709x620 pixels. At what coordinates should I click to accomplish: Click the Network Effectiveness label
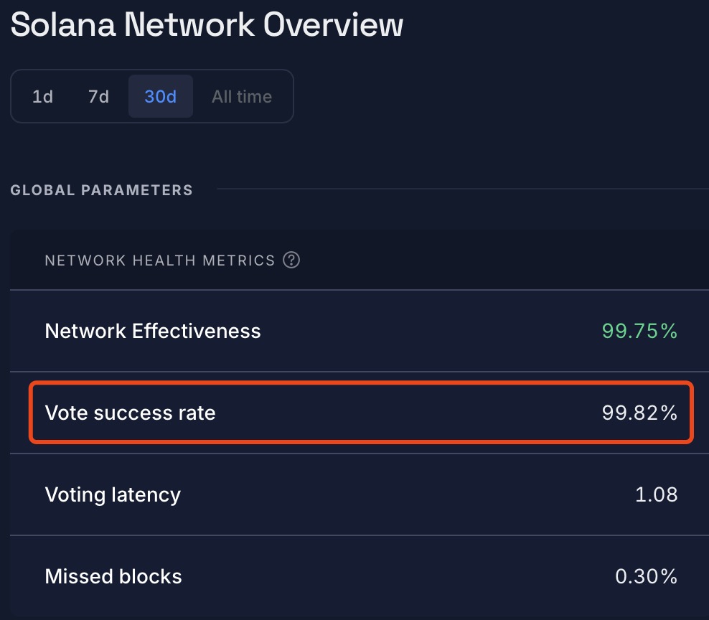click(x=153, y=331)
